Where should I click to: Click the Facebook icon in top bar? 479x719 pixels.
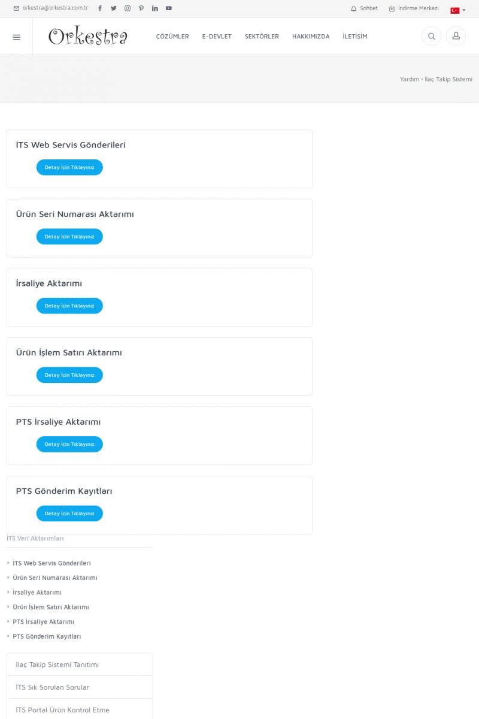100,8
